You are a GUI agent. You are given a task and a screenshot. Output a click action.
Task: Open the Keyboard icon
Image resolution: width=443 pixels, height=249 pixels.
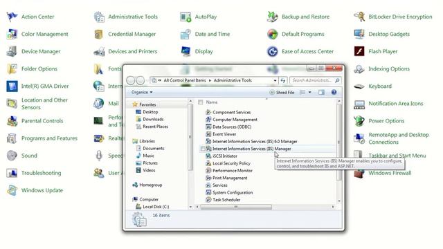359,86
